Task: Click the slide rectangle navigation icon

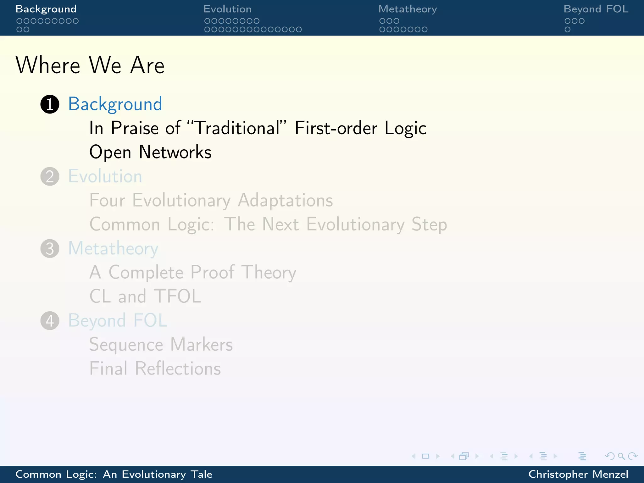Action: coord(425,456)
